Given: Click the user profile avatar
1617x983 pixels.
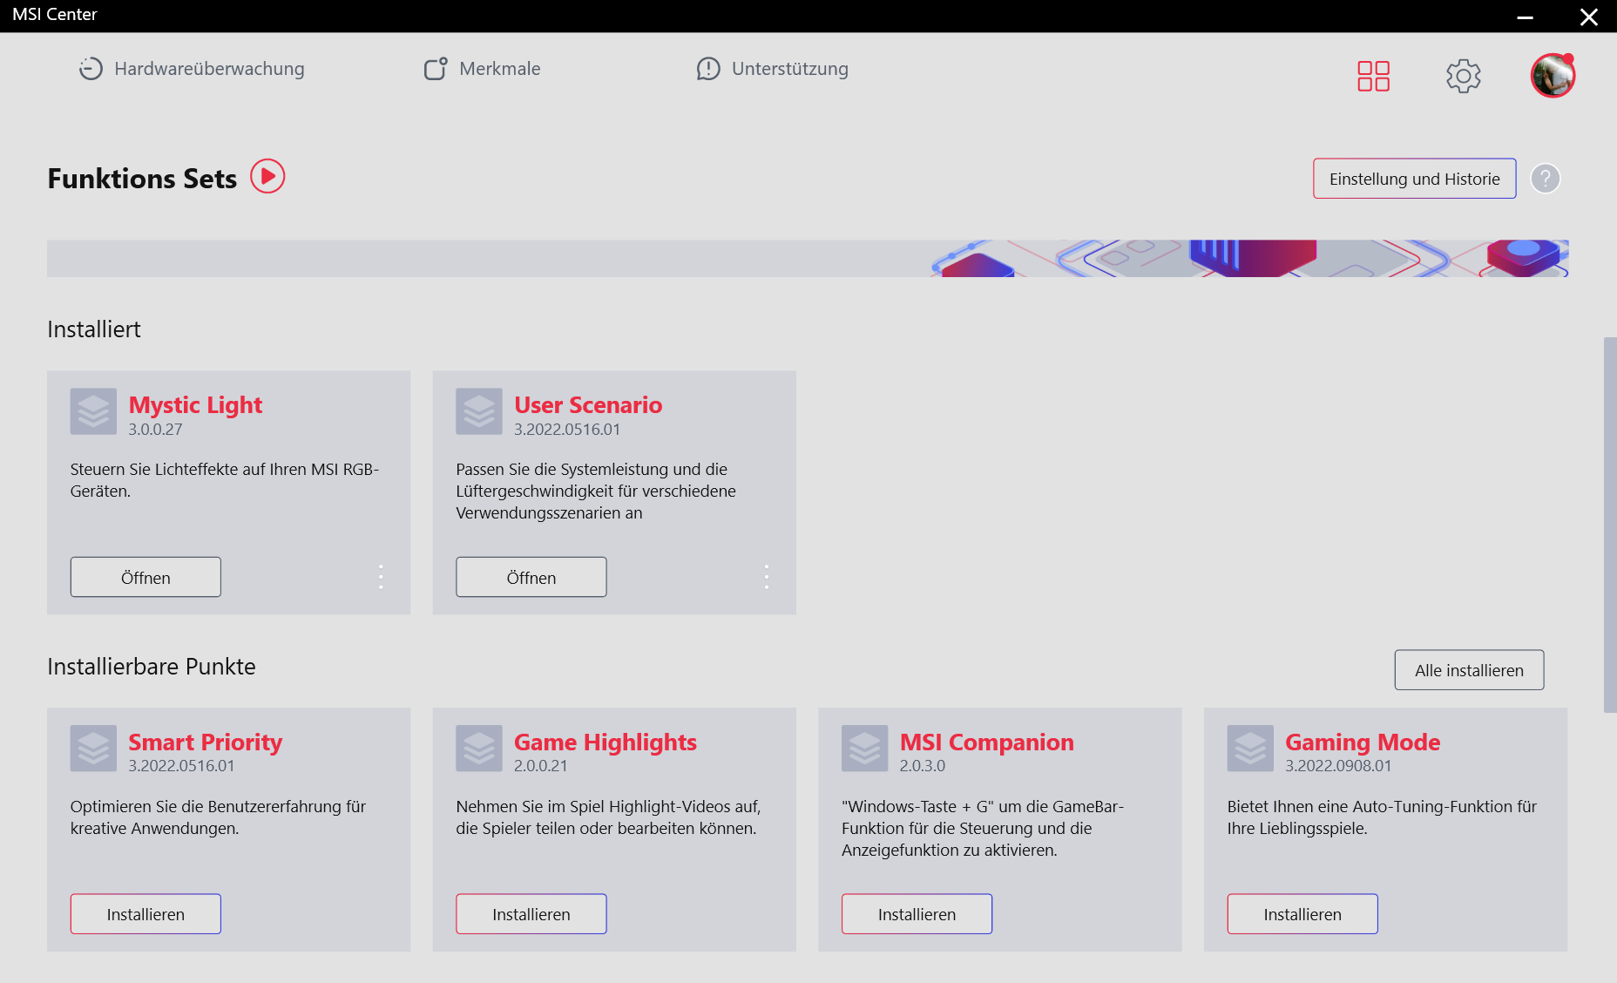Looking at the screenshot, I should [1553, 76].
